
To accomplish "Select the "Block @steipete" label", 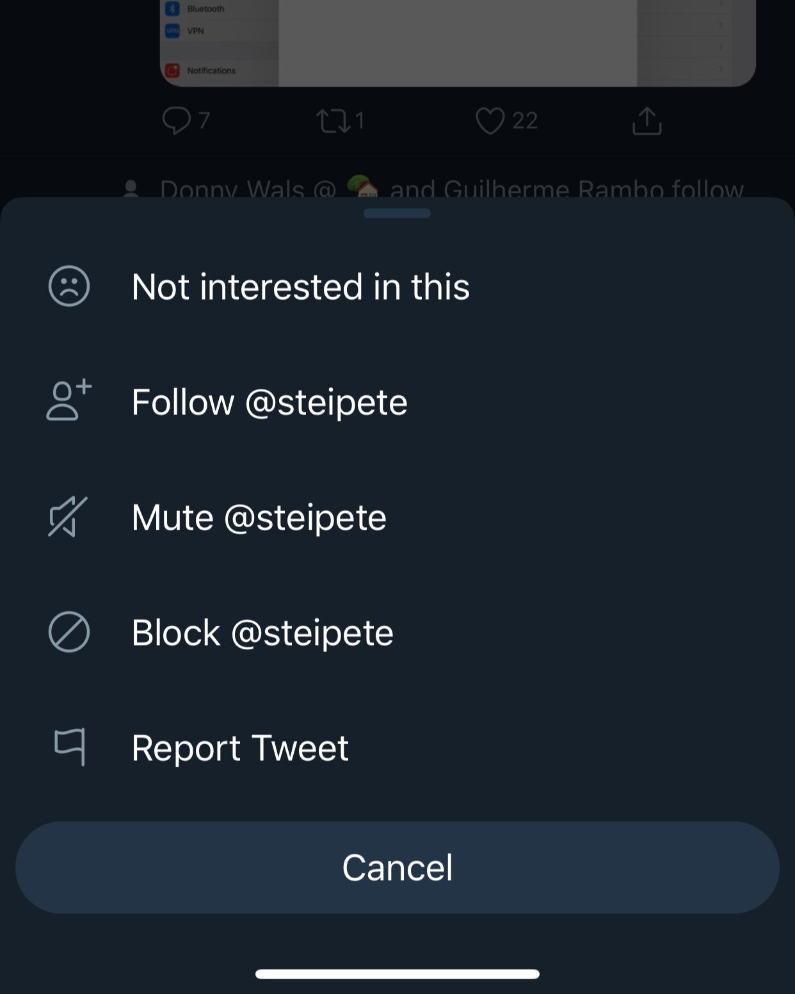I will [262, 633].
